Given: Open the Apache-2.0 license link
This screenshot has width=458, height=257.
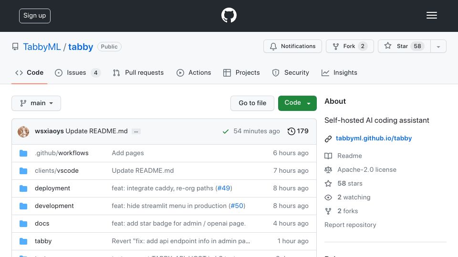Looking at the screenshot, I should [x=366, y=169].
